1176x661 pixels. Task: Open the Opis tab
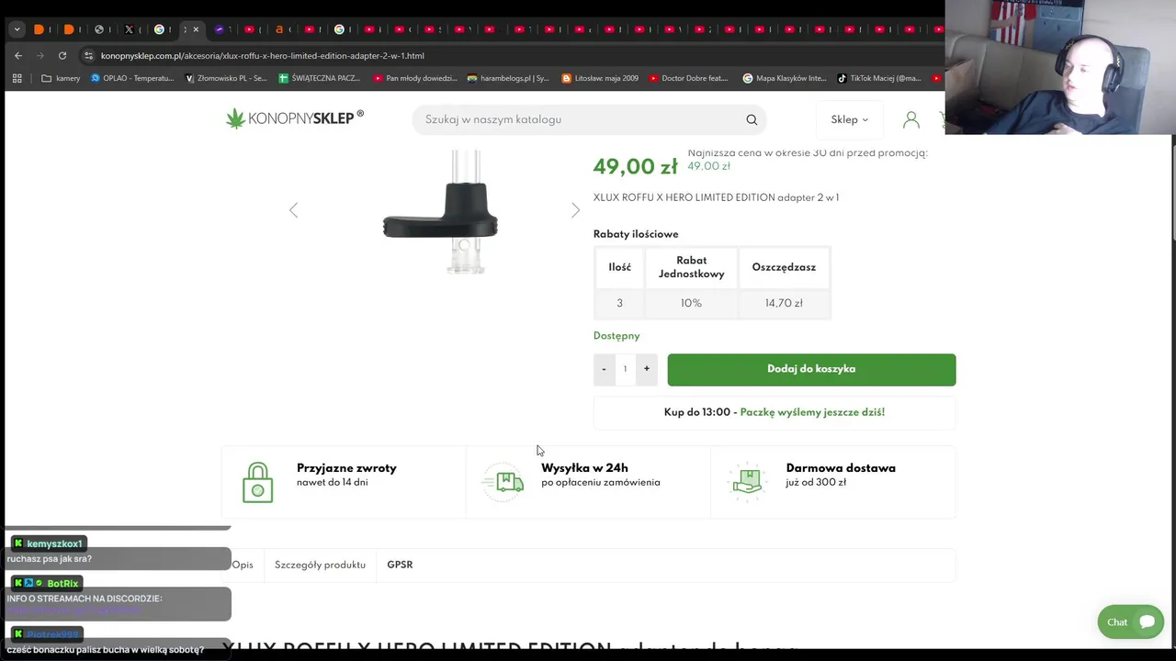pyautogui.click(x=243, y=565)
